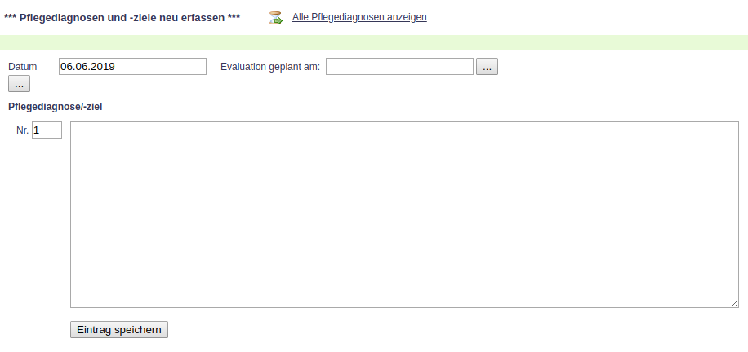The width and height of the screenshot is (748, 352).
Task: Click the light green status bar
Action: click(x=374, y=42)
